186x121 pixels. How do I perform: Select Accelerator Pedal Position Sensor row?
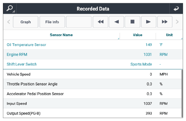[x=92, y=94]
